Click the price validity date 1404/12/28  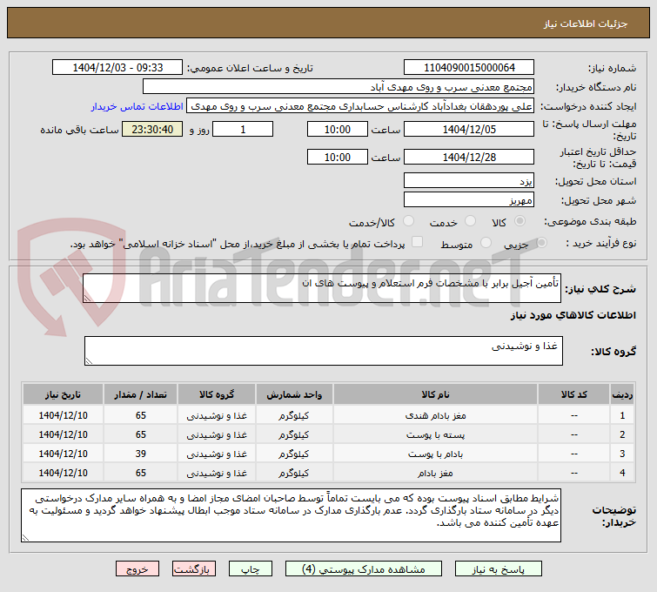point(469,157)
